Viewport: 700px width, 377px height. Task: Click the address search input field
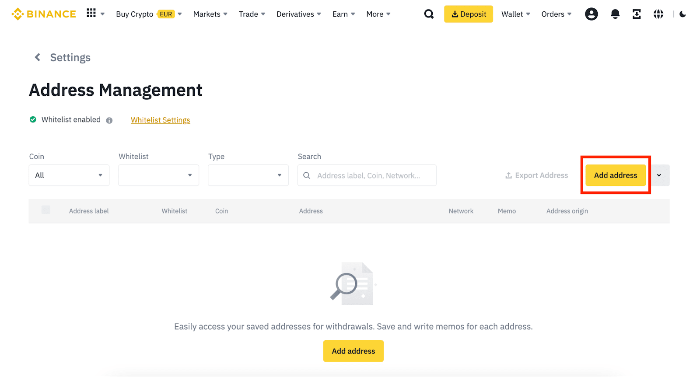tap(368, 175)
